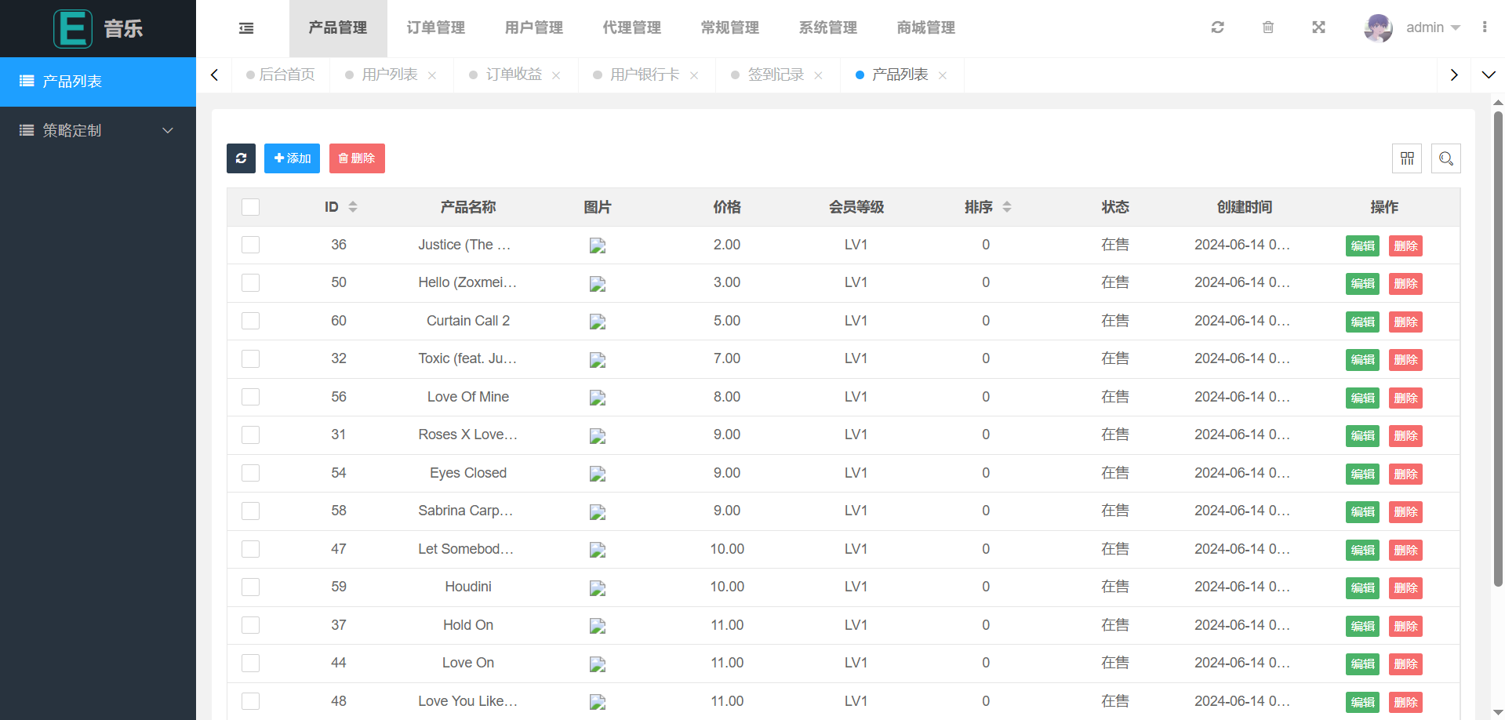The image size is (1505, 720).
Task: Open the tab list dropdown chevron
Action: coord(1488,75)
